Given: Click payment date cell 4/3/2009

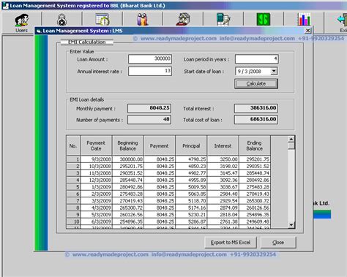Looking at the screenshot, I should point(96,208).
